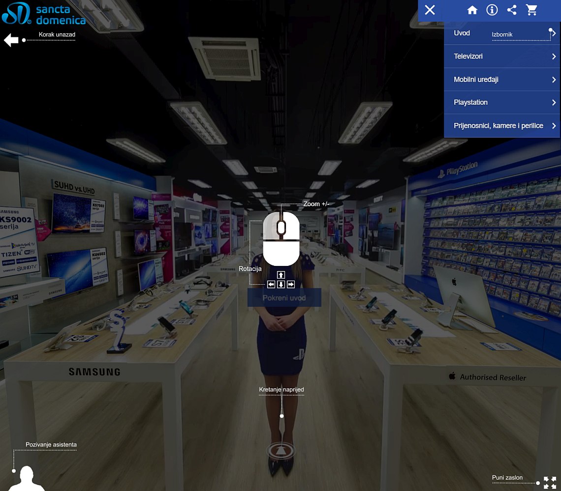
Task: Click the up arrow key icon
Action: click(x=281, y=275)
